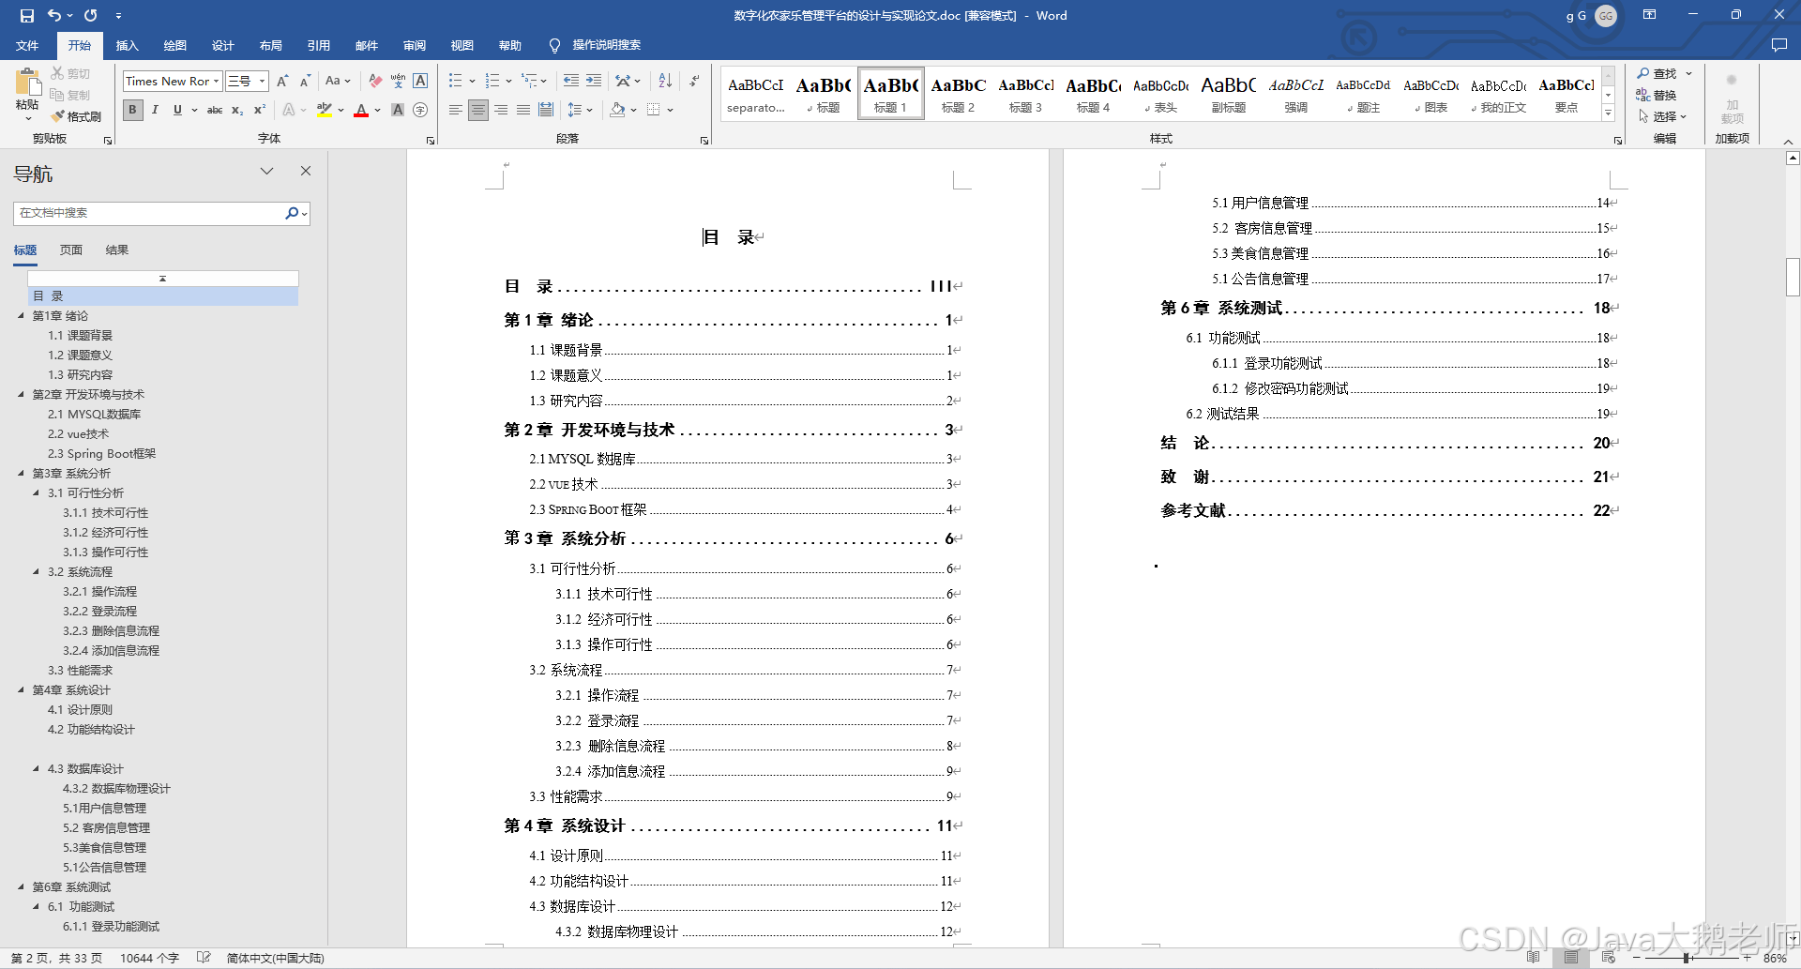This screenshot has width=1801, height=969.
Task: Expand the styles gallery more button
Action: [x=1608, y=113]
